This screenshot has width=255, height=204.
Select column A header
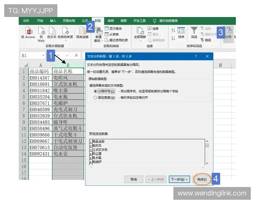[x=41, y=65]
